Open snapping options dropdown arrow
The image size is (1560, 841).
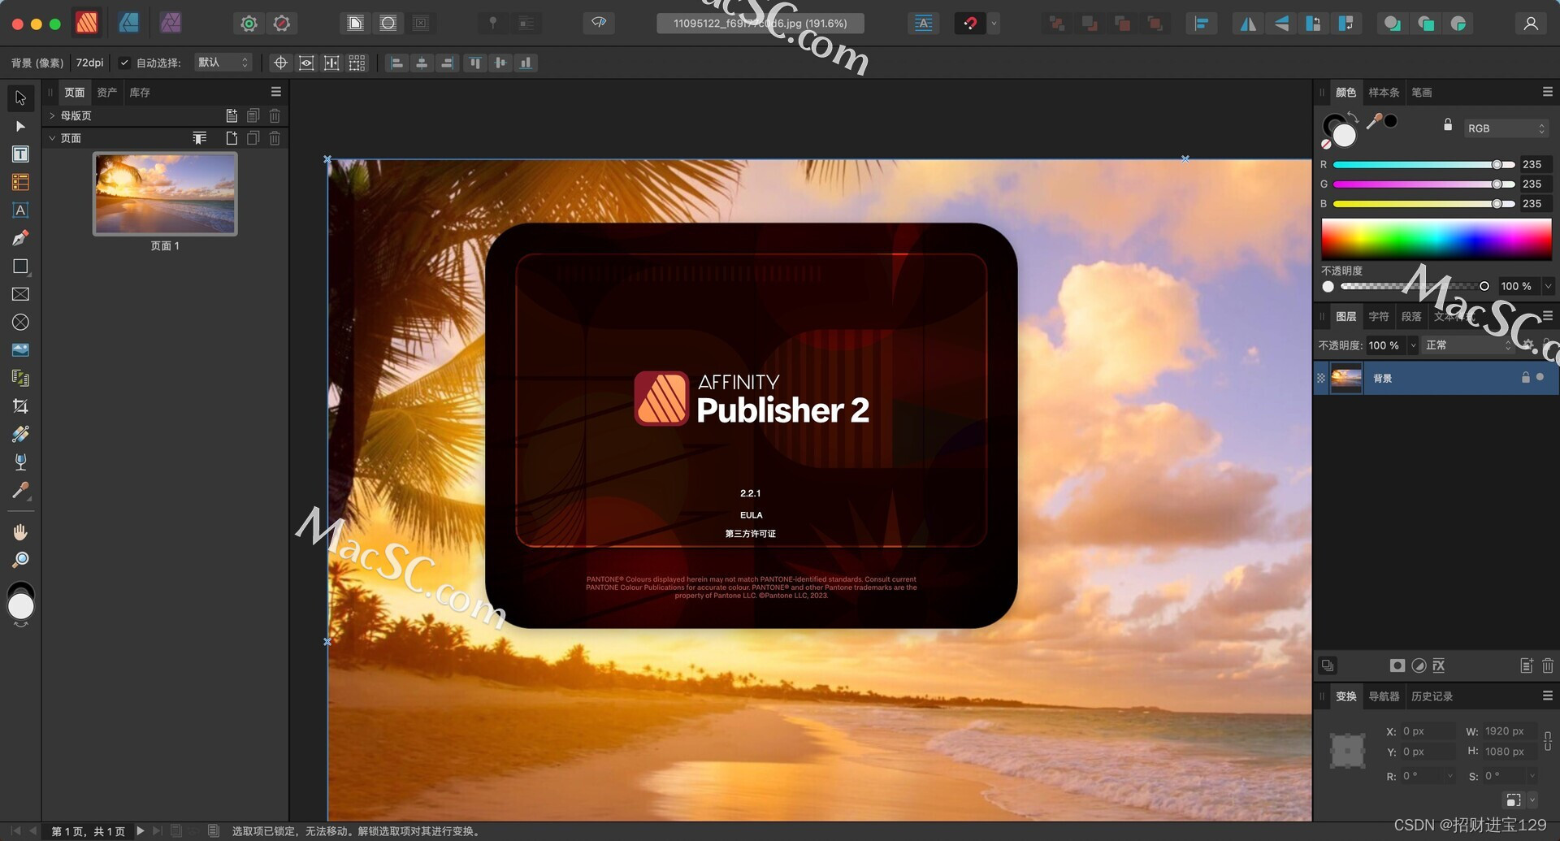click(x=994, y=24)
